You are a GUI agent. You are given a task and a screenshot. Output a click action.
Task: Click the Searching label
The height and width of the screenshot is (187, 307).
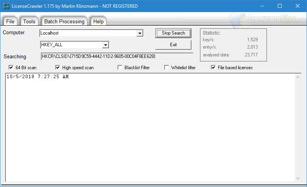coord(15,56)
